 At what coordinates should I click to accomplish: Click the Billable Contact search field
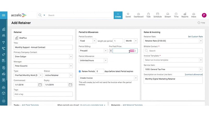point(173,51)
